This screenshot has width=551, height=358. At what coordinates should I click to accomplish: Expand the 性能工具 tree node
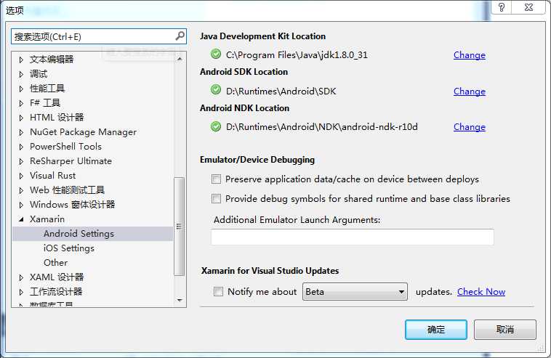[21, 89]
